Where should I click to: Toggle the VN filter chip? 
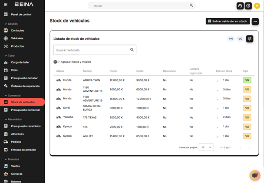click(231, 39)
